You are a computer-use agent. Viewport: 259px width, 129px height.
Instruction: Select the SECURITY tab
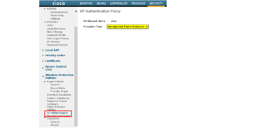156,3
